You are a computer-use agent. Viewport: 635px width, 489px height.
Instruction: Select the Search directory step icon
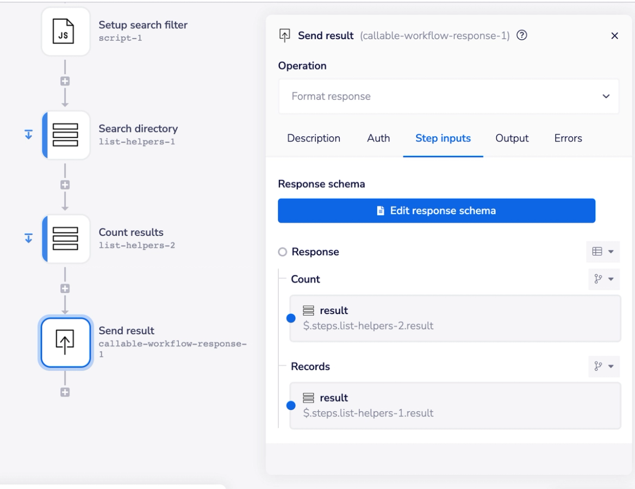coord(66,135)
